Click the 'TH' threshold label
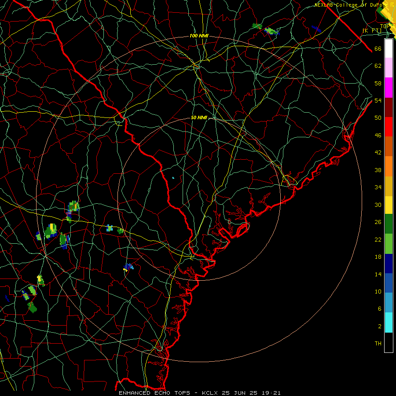This screenshot has height=396, width=396. pyautogui.click(x=378, y=343)
